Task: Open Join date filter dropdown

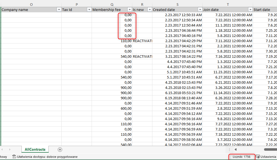Action: 250,10
